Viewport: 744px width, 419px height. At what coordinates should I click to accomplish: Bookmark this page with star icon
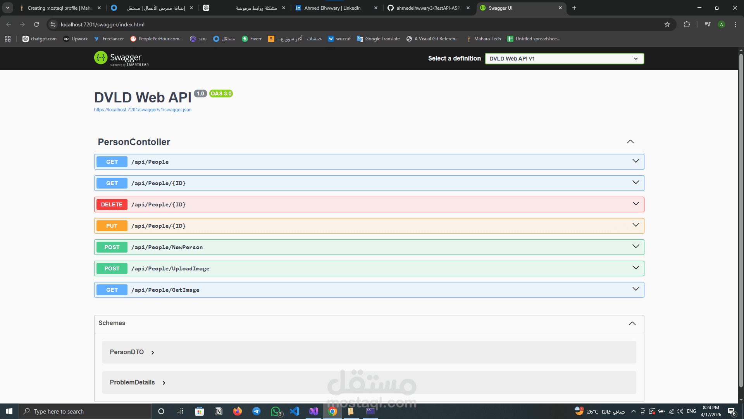tap(667, 24)
